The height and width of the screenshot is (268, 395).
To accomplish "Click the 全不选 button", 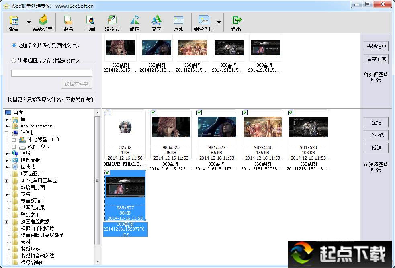I will point(377,135).
